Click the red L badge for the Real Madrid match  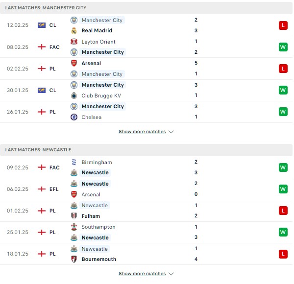(x=283, y=25)
